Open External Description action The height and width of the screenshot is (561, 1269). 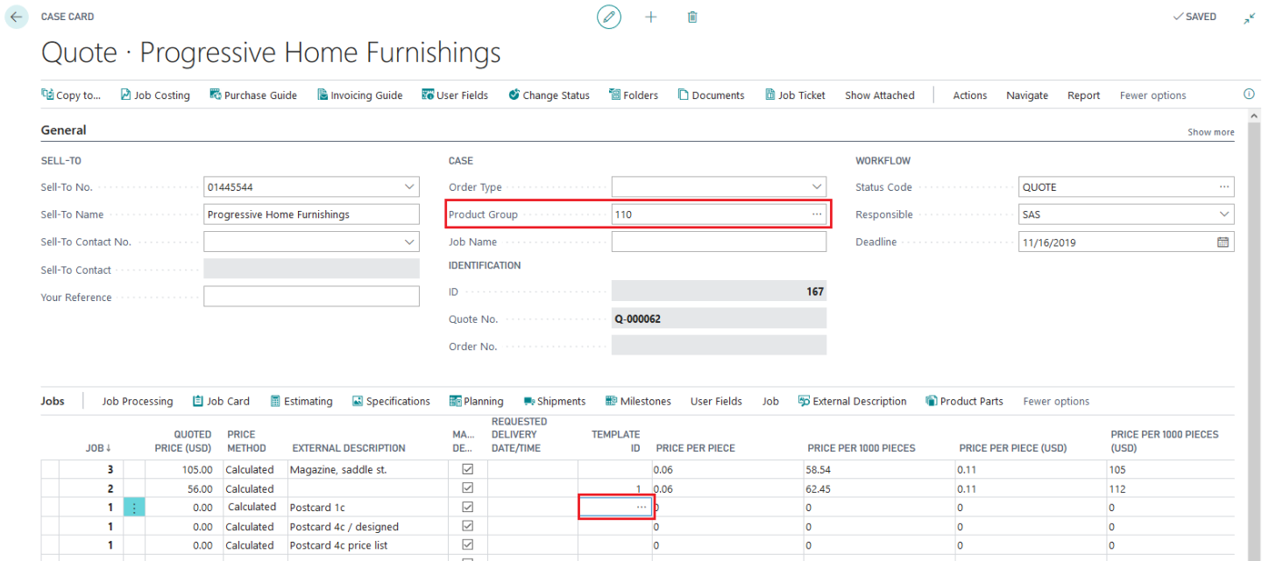(852, 402)
